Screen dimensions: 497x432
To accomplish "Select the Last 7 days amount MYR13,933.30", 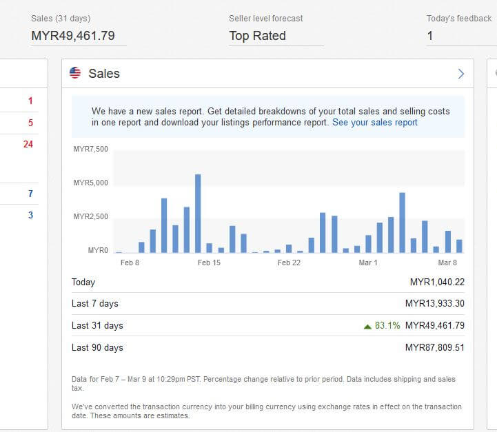I will click(434, 304).
